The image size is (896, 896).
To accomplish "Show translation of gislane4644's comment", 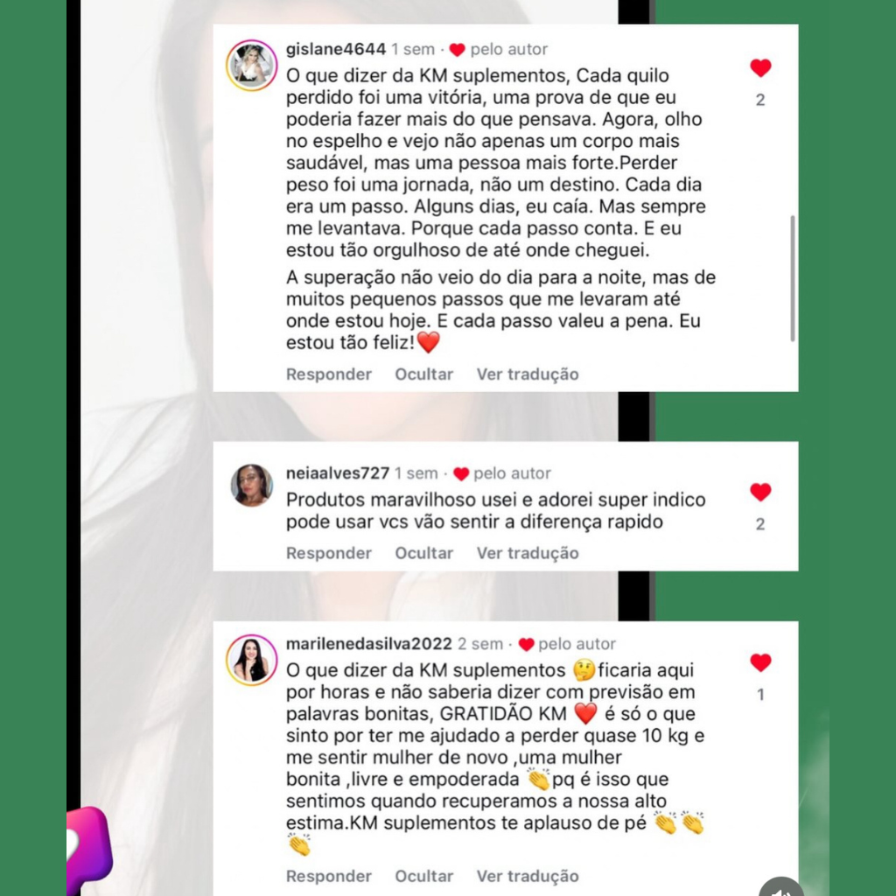I will pyautogui.click(x=528, y=374).
